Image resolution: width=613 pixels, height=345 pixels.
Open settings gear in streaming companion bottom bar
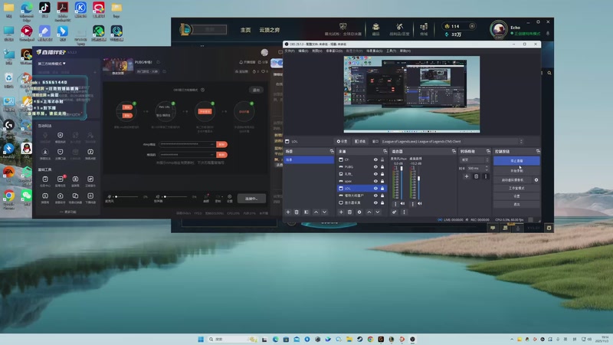[x=229, y=198]
